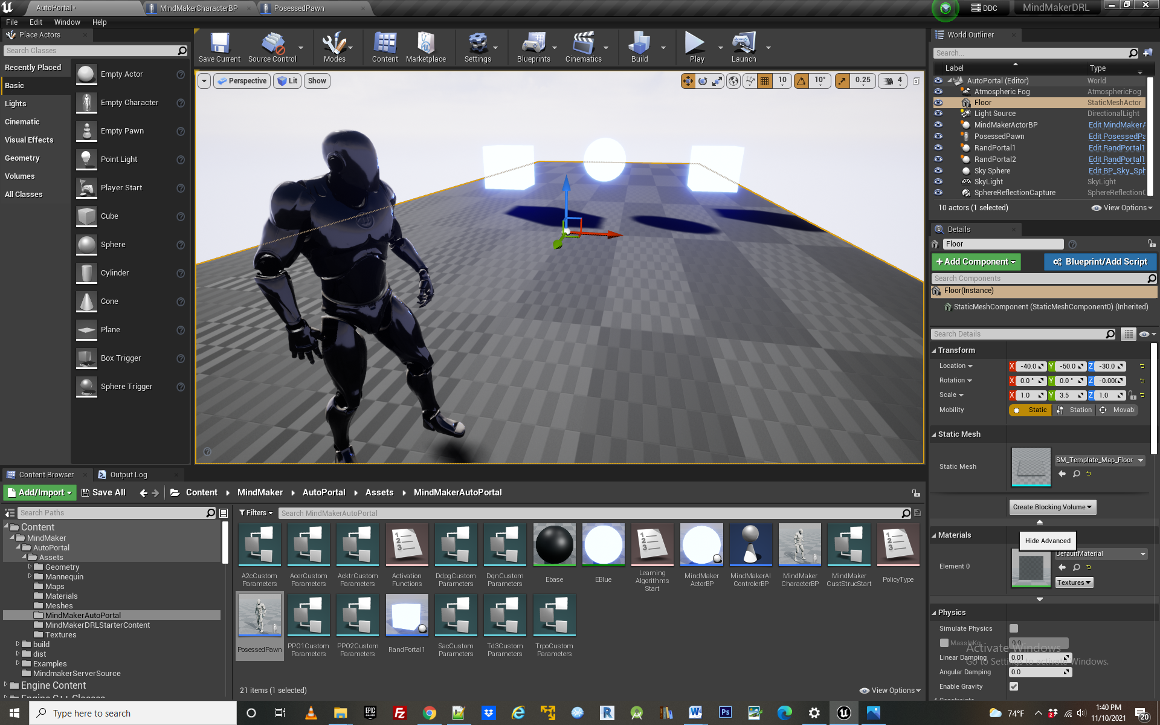
Task: Open the Filters dropdown in Content Browser
Action: (x=256, y=513)
